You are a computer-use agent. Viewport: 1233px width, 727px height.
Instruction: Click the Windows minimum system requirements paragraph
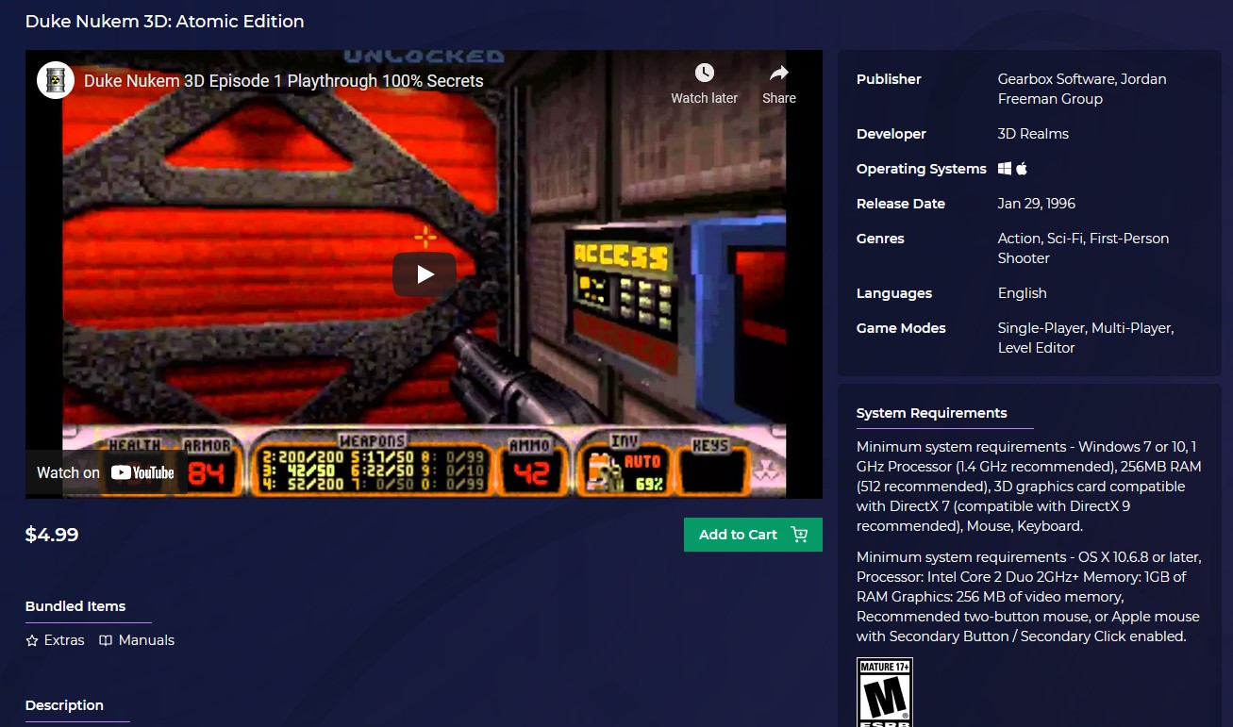point(1028,487)
